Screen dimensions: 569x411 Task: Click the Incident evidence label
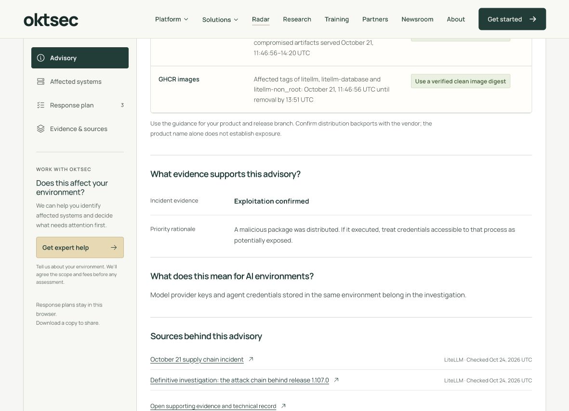[x=174, y=200]
